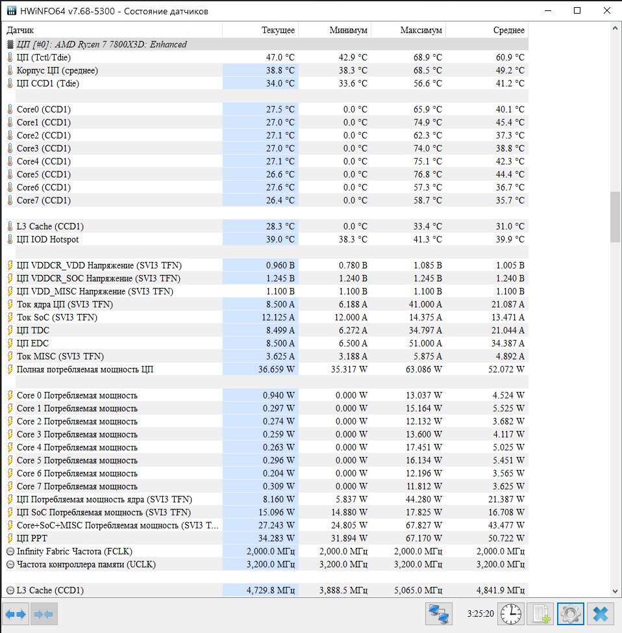Screen dimensions: 622x633
Task: Click lightning icon beside Core 4 Потребляемая мощность
Action: (10, 447)
